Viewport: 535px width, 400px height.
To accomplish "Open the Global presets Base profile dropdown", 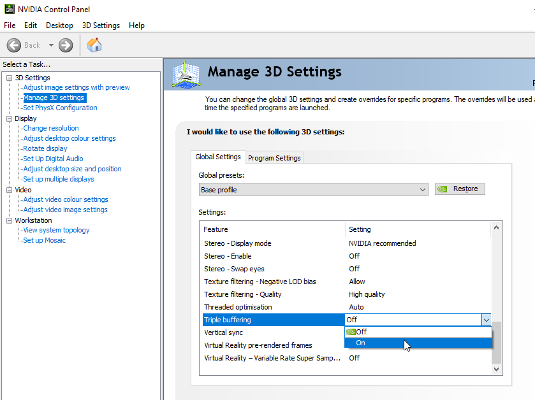I will click(x=313, y=190).
